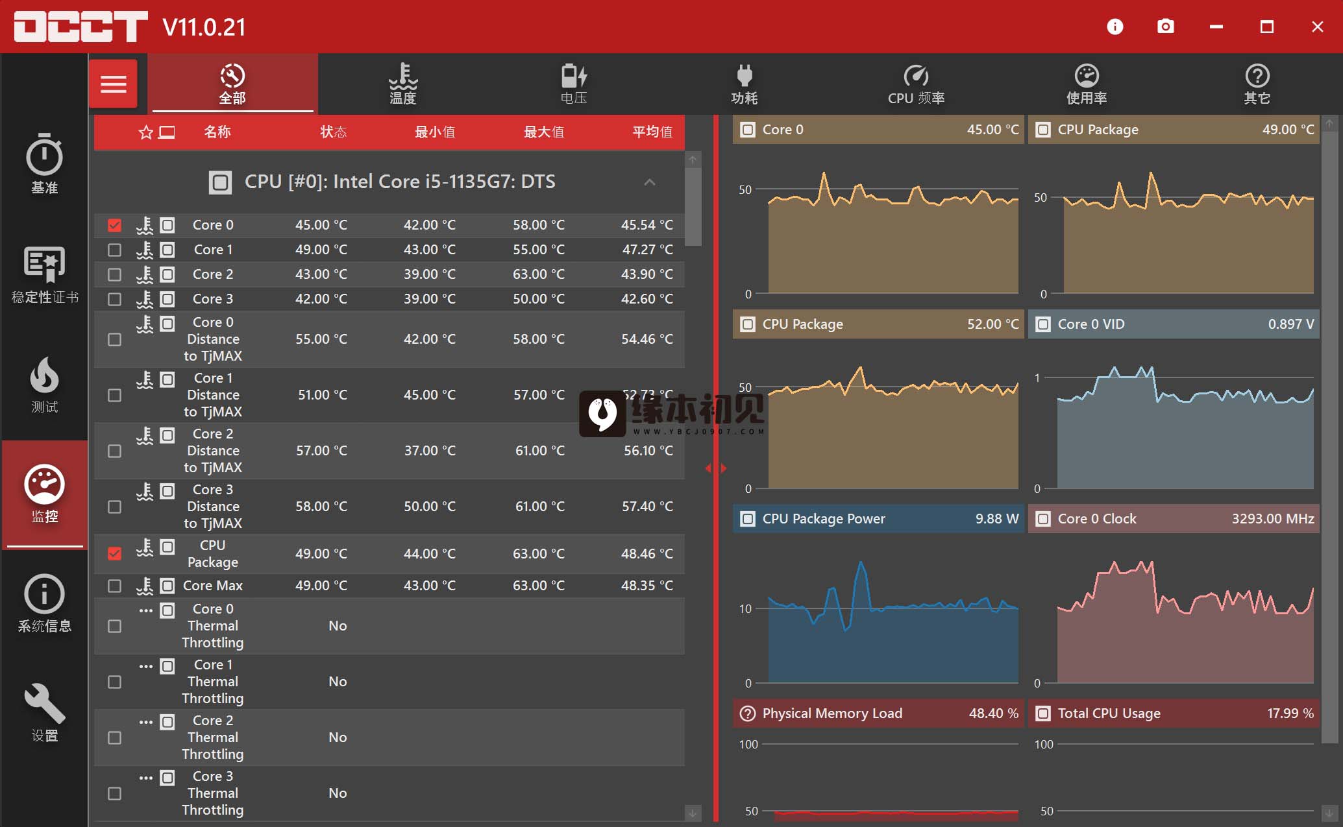Screen dimensions: 1343x827
Task: Switch to the CPU 频率 frequency tab
Action: point(916,84)
